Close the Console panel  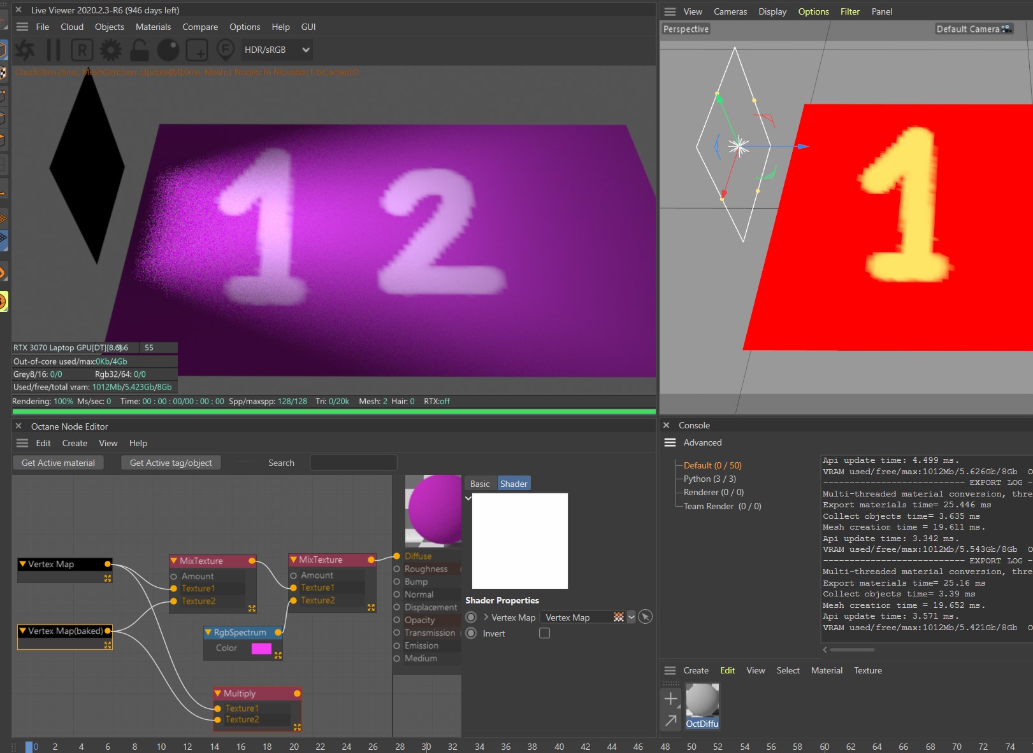coord(667,425)
